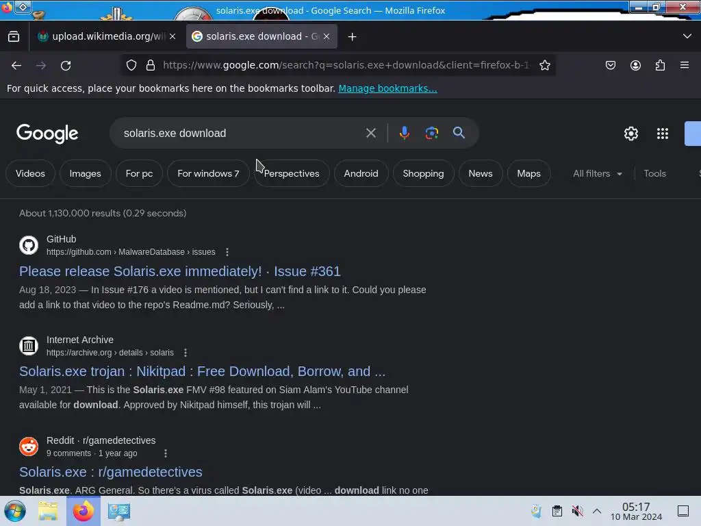Clear the Google search box

tap(370, 133)
